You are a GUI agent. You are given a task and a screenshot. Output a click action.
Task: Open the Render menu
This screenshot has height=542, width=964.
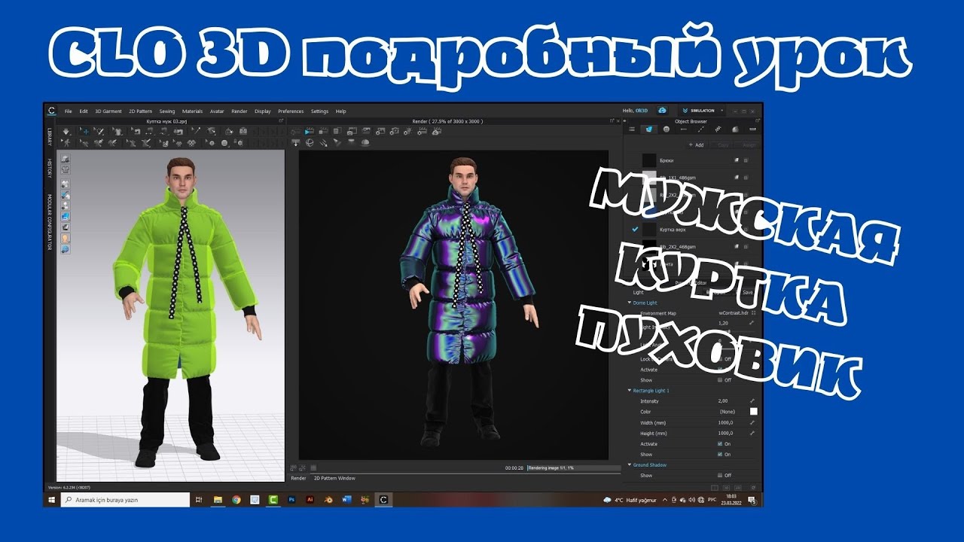pyautogui.click(x=239, y=111)
